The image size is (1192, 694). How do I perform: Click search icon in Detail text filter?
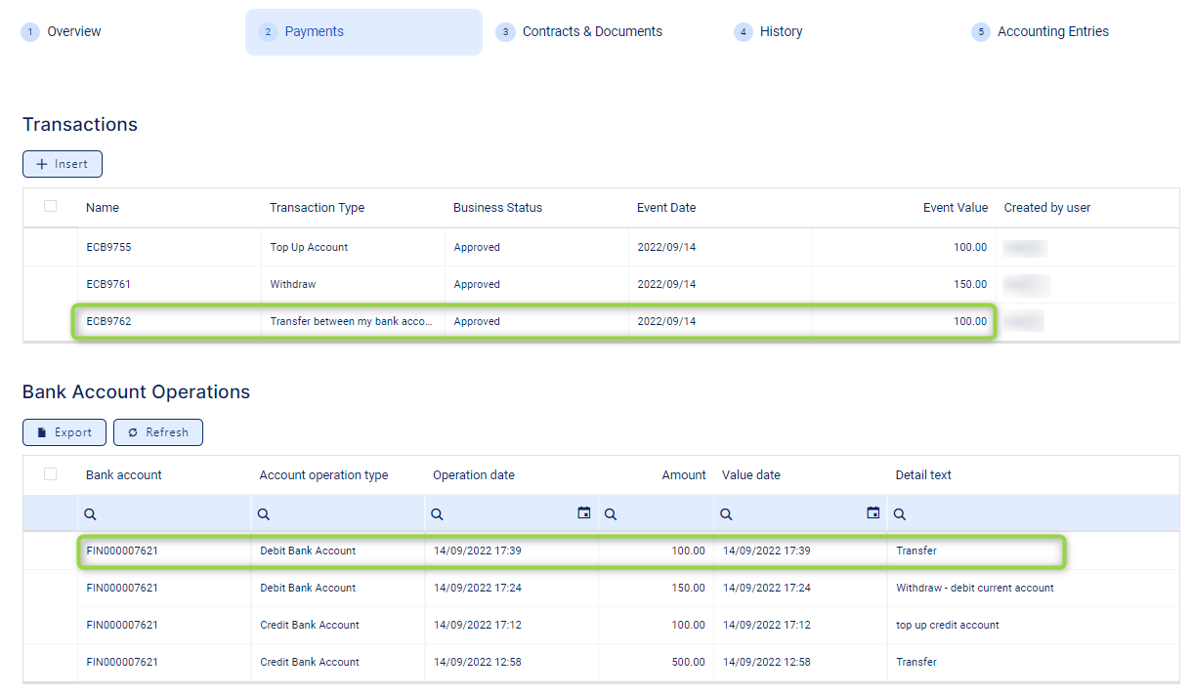pos(900,514)
